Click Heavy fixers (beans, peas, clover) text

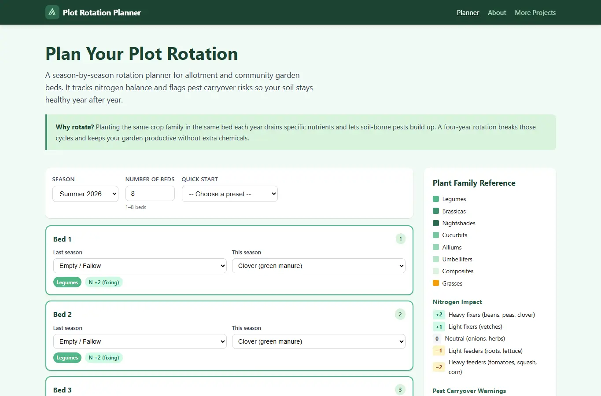tap(492, 315)
